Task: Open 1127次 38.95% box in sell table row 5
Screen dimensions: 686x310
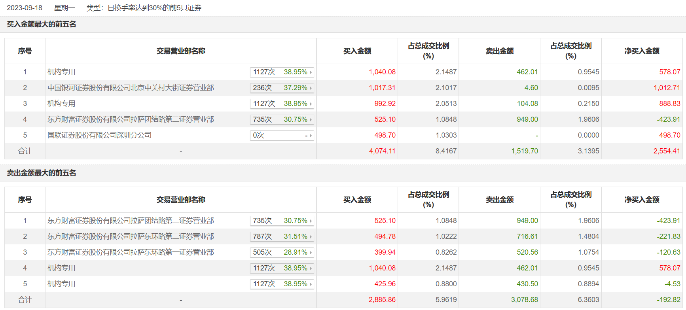Action: click(x=282, y=284)
